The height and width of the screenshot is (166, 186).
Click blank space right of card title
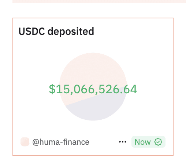pos(133,32)
